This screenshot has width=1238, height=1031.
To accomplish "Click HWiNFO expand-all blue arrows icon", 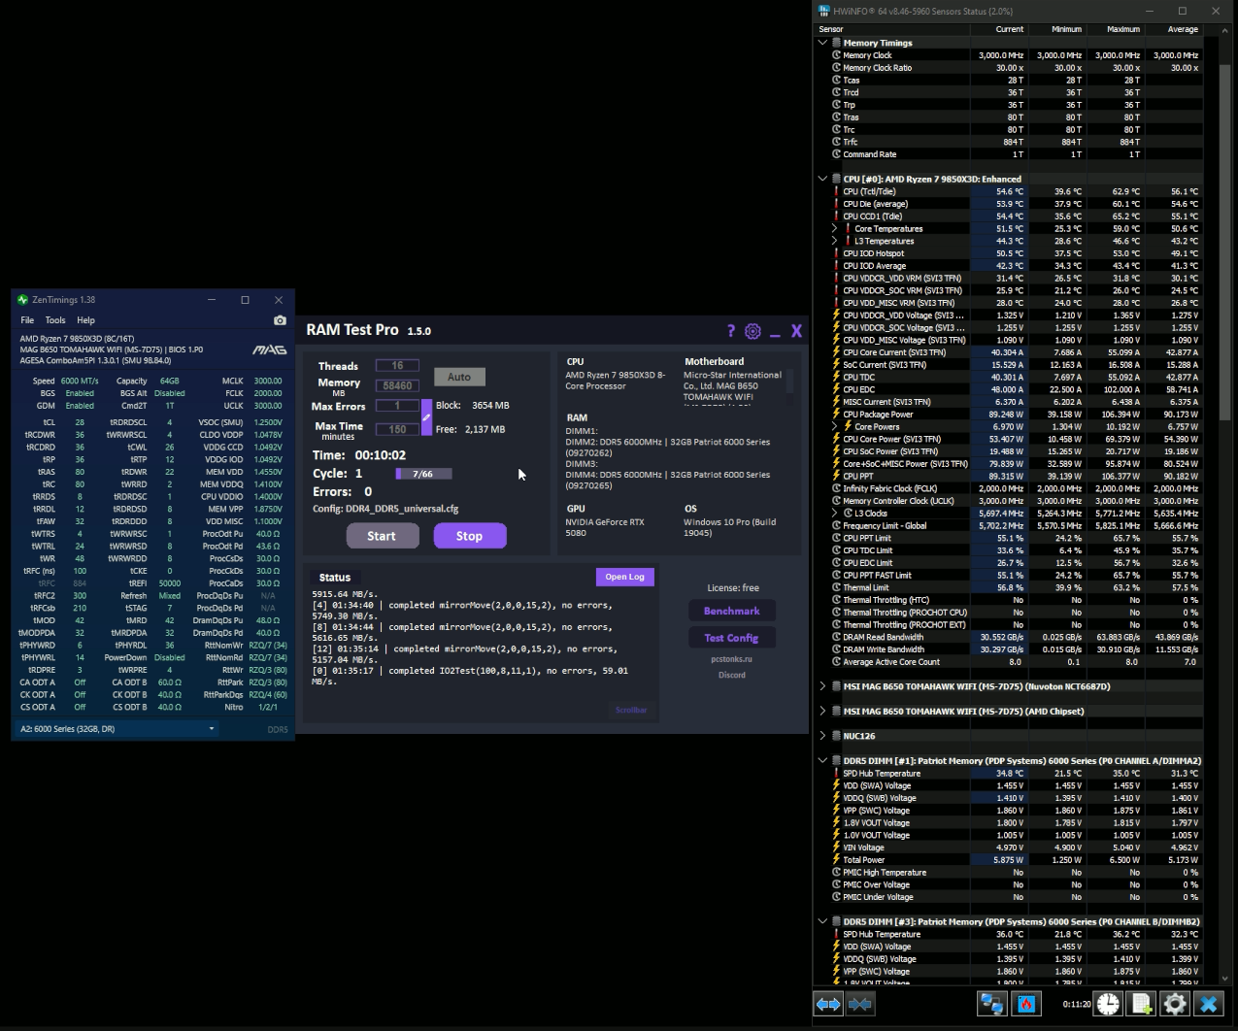I will pos(828,1004).
